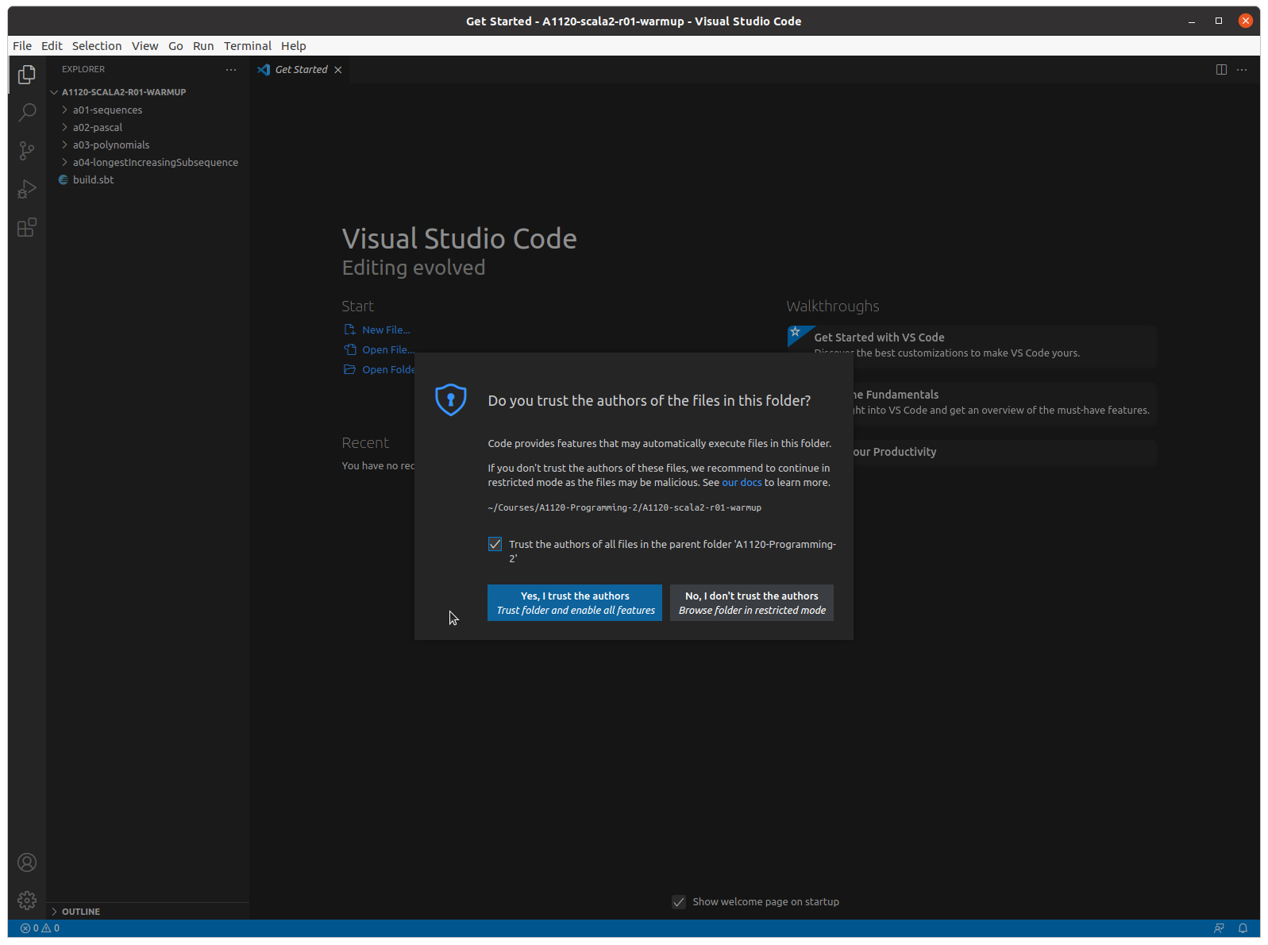This screenshot has width=1268, height=945.
Task: Expand the a03-polynomials folder
Action: (x=110, y=145)
